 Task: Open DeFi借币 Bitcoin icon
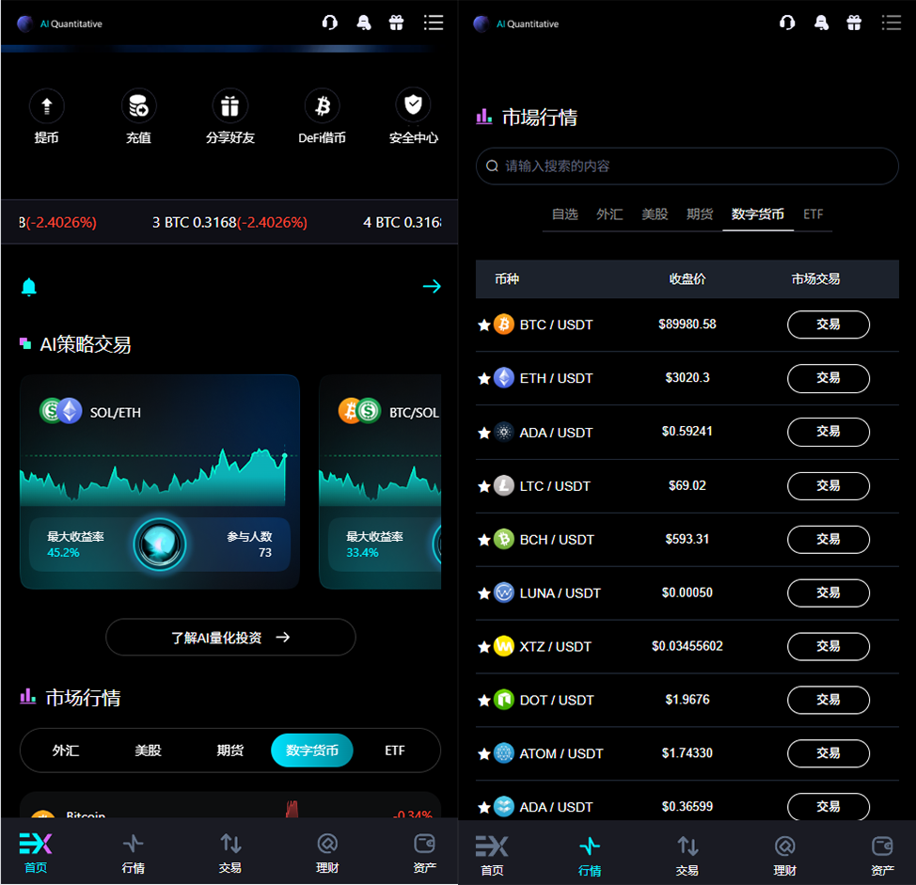[323, 106]
